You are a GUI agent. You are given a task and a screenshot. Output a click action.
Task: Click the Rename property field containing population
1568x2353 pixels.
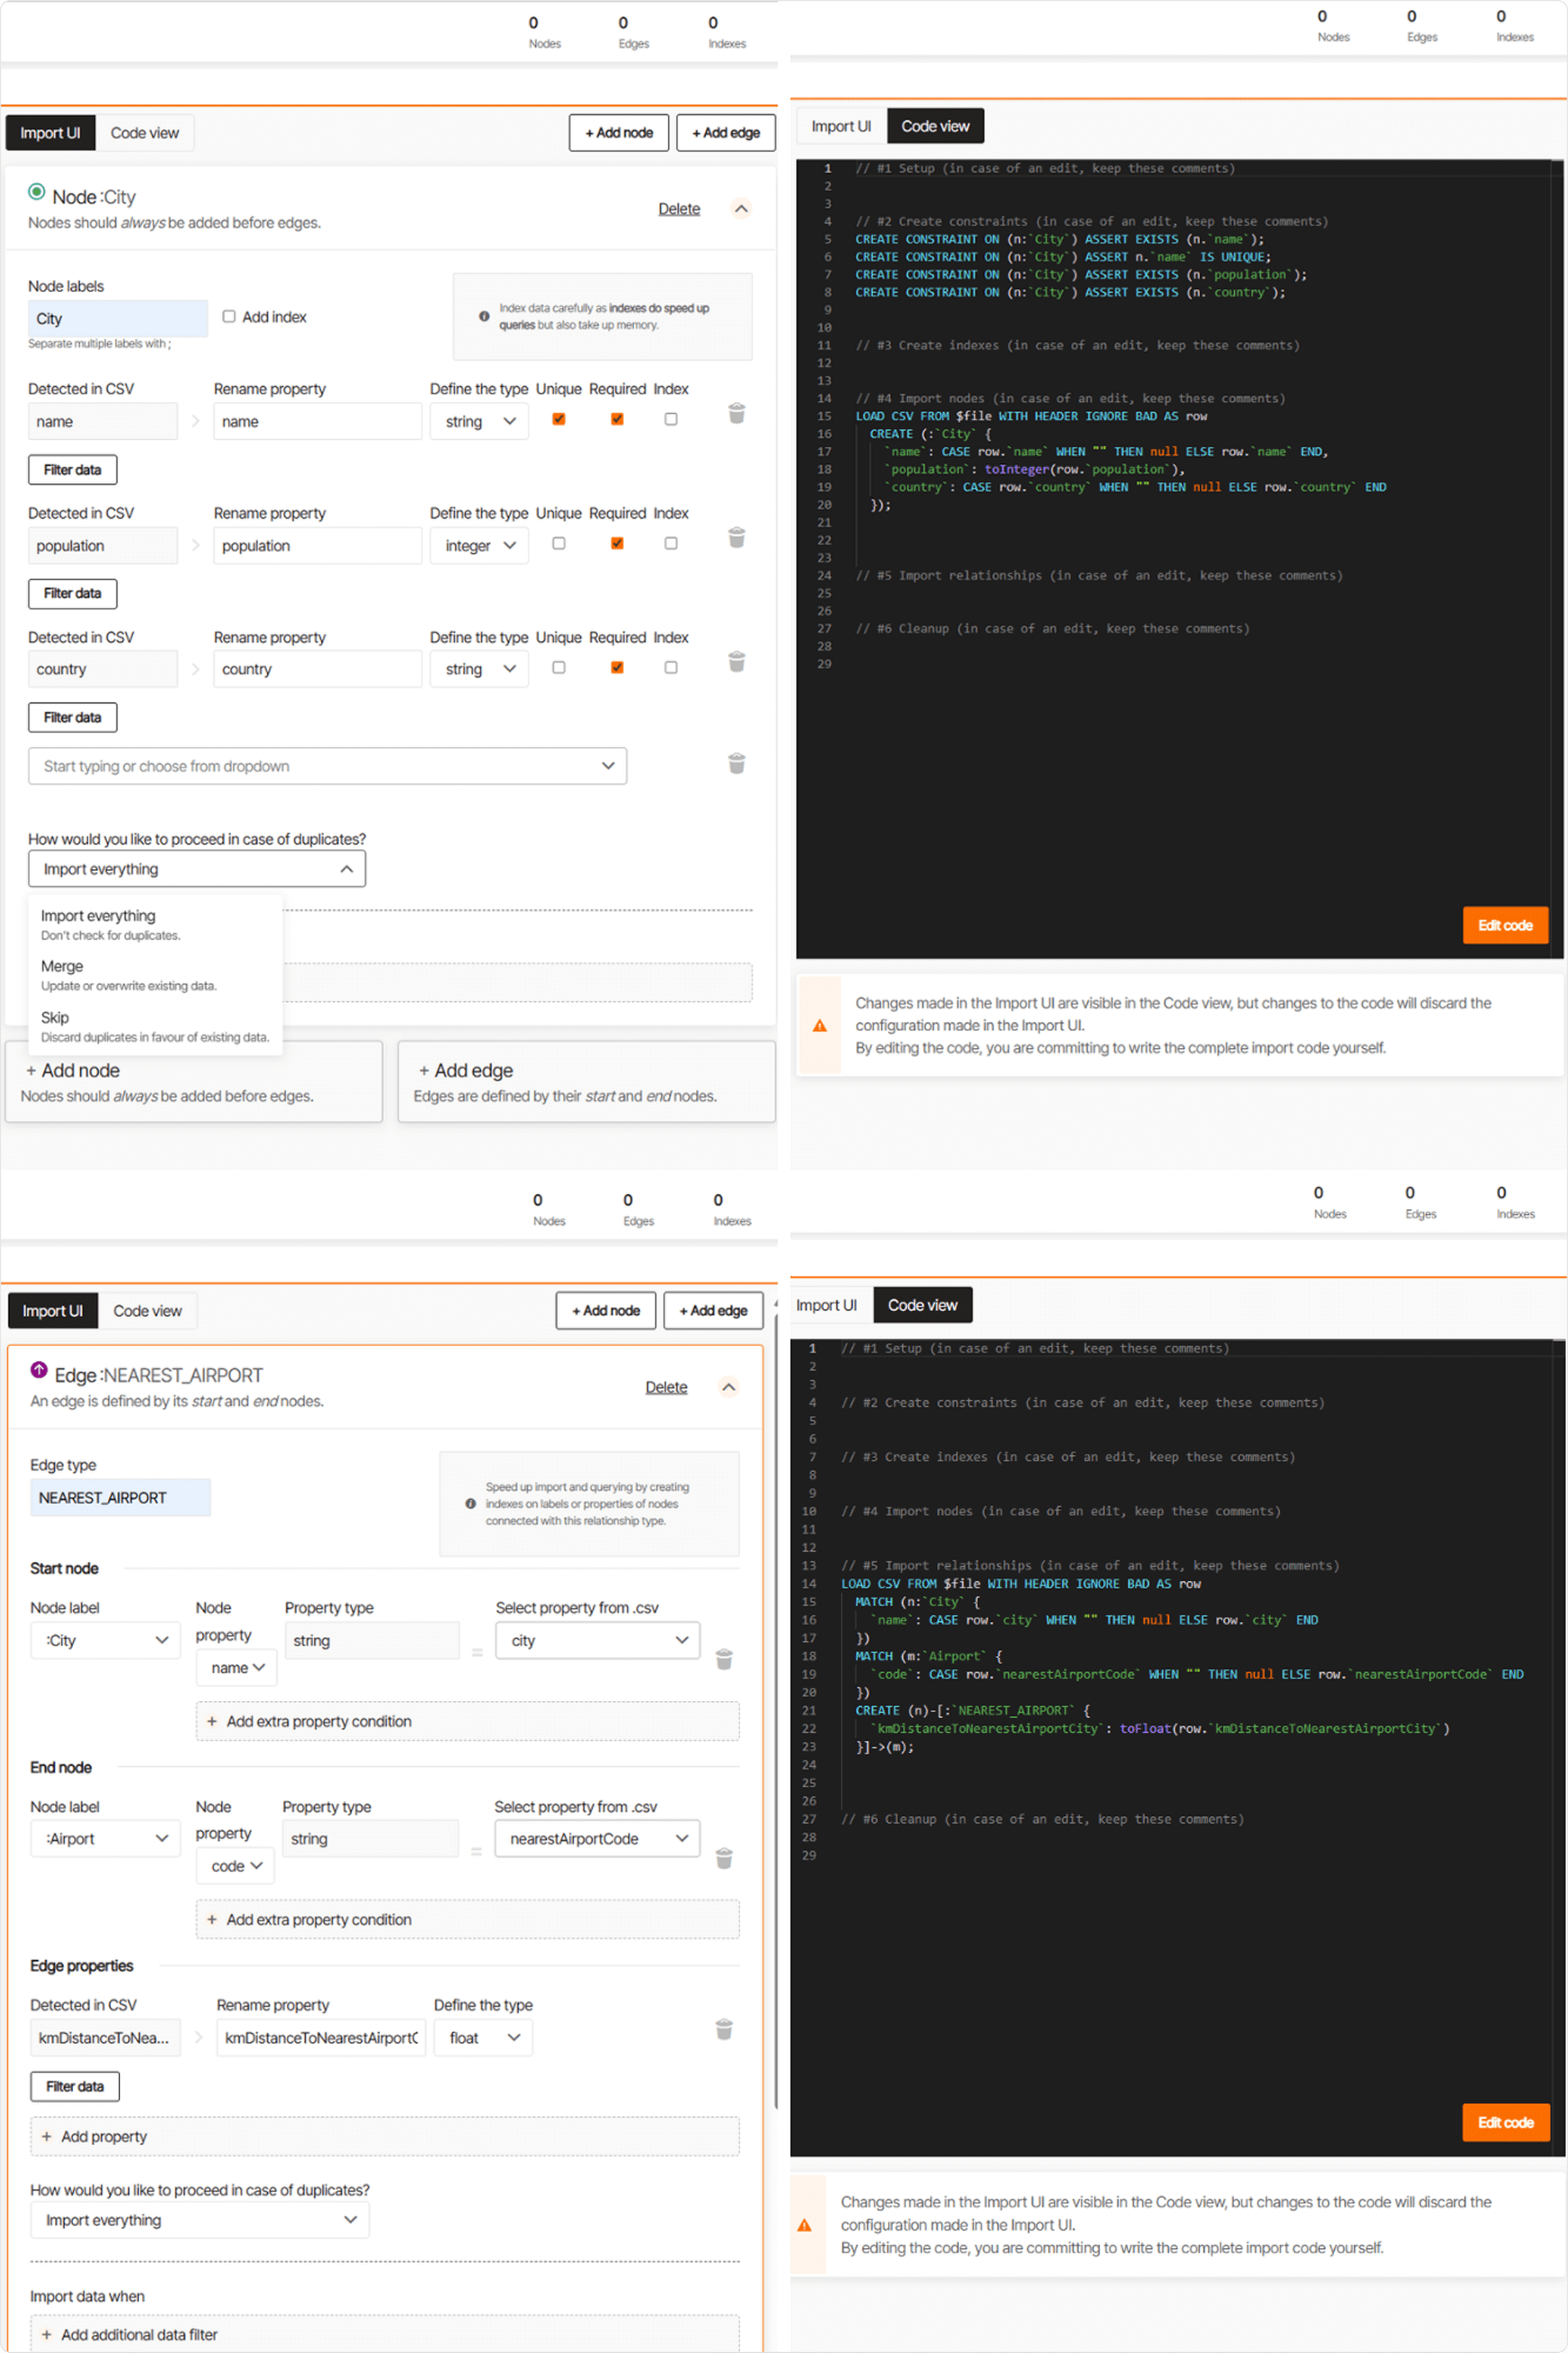click(317, 545)
